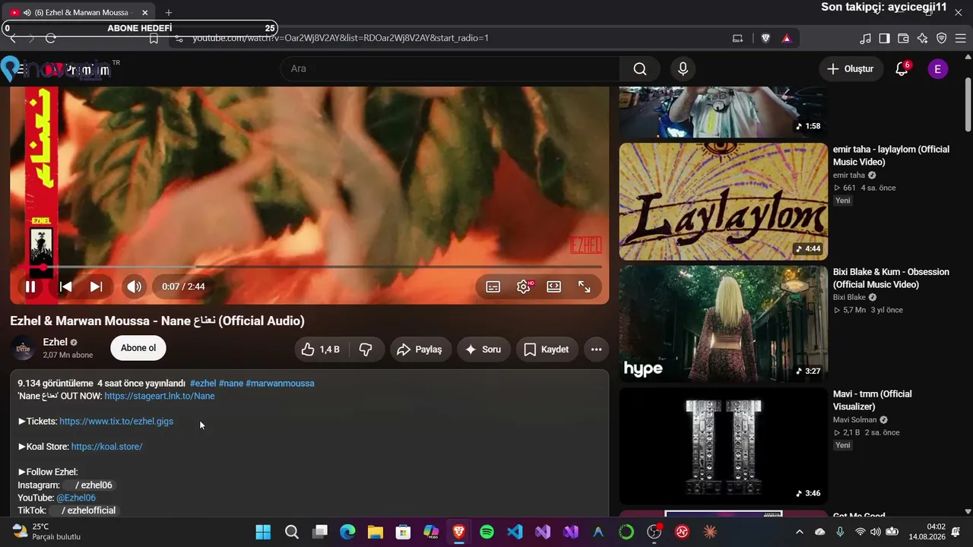The width and height of the screenshot is (973, 547).
Task: Like the Ezhel Nane video
Action: point(320,349)
